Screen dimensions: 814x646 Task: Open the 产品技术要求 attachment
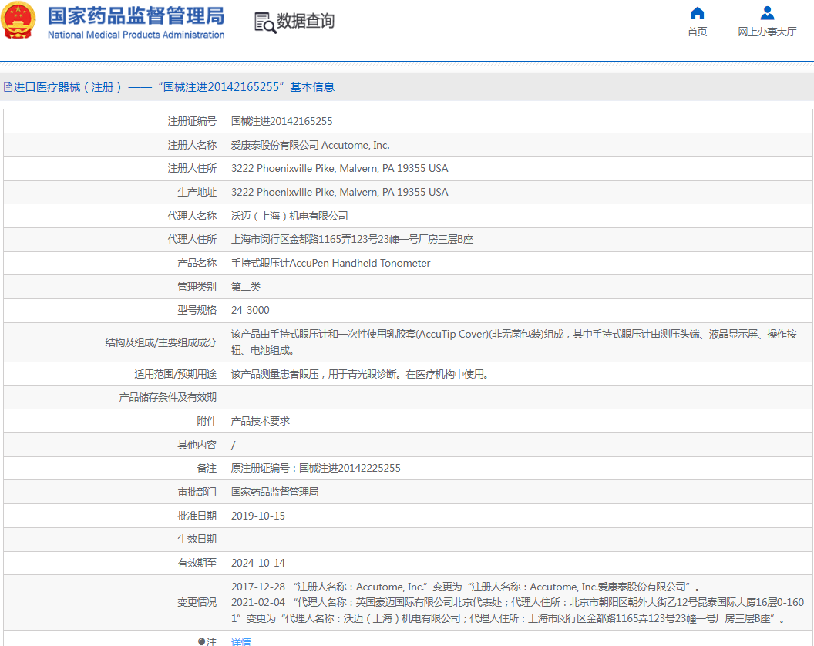[x=260, y=421]
